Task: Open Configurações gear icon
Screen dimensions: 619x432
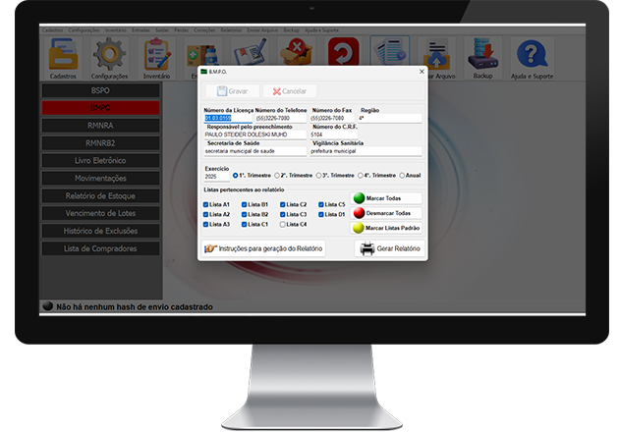Action: pos(109,55)
